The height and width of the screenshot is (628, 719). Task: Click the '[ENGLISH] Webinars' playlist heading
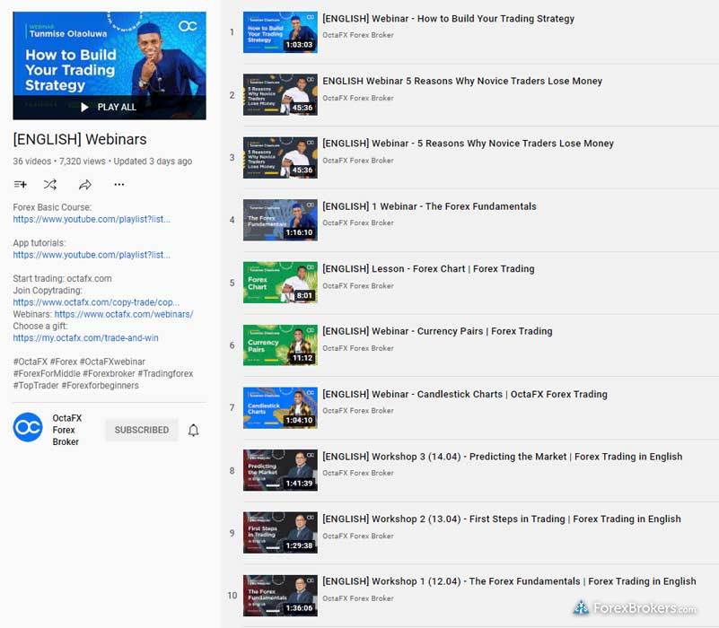click(80, 139)
